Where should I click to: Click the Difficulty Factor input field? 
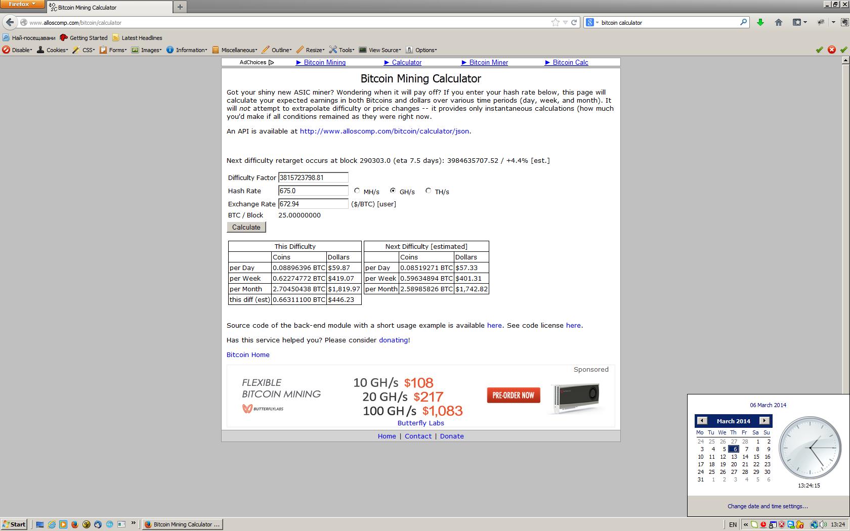[x=313, y=178]
